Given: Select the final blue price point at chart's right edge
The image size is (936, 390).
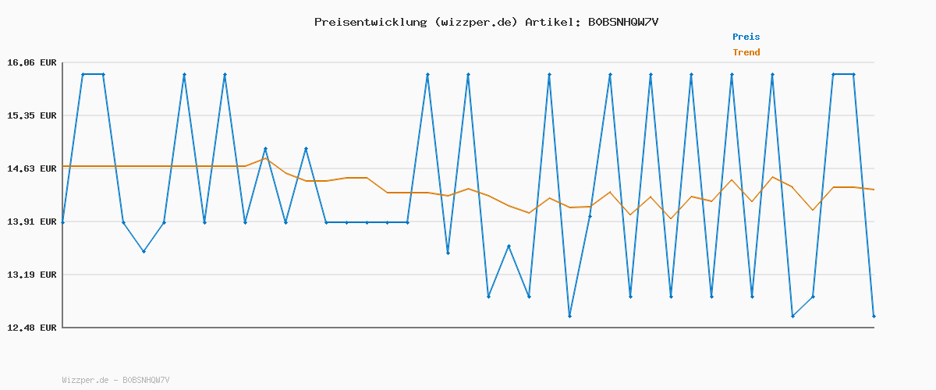Looking at the screenshot, I should (x=874, y=316).
